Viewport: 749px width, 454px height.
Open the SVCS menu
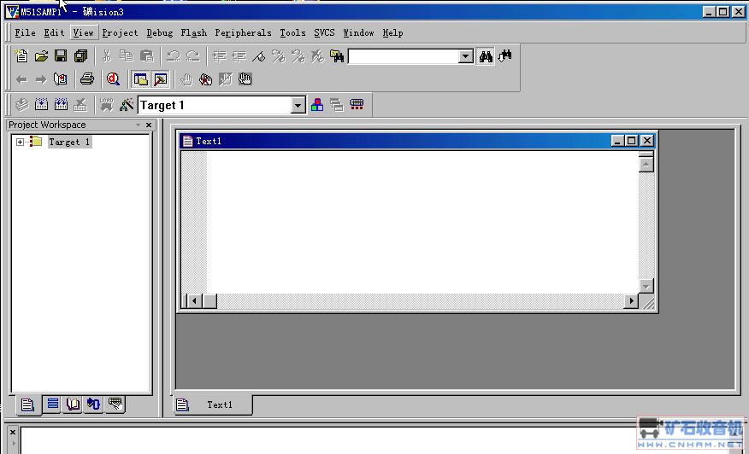[324, 33]
